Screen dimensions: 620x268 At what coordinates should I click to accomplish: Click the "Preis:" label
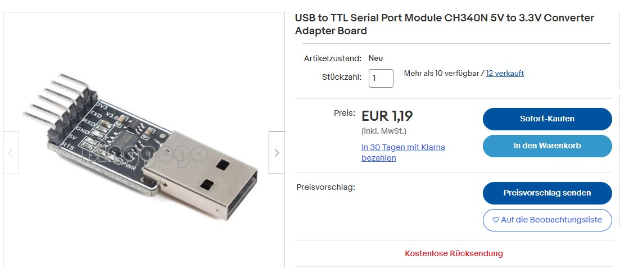tap(344, 113)
